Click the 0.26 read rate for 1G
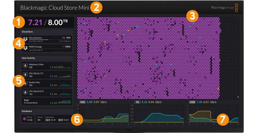258x133 pixels. pos(144,102)
